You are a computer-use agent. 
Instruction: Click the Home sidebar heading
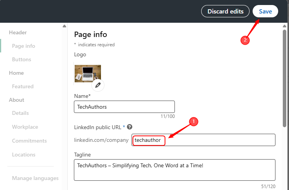(16, 73)
